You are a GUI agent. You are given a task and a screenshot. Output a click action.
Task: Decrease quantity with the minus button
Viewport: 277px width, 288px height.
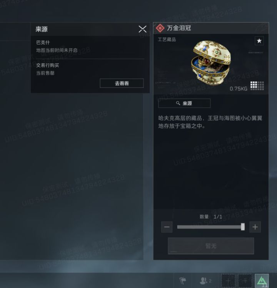click(x=167, y=227)
